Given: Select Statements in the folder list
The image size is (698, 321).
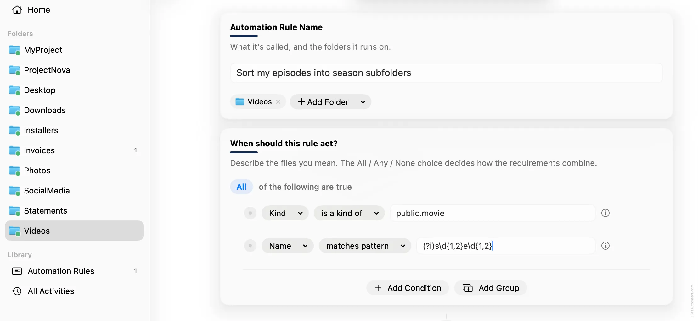Looking at the screenshot, I should [x=74, y=211].
